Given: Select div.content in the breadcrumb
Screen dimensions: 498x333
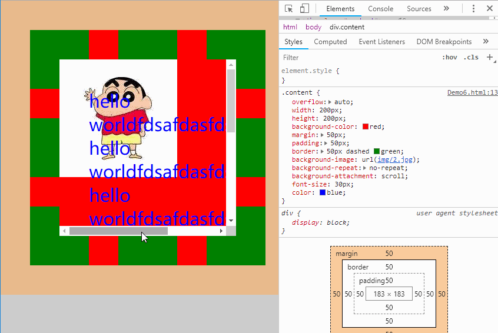Looking at the screenshot, I should tap(347, 27).
